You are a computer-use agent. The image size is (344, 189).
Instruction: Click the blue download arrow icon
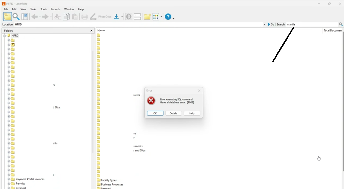click(x=117, y=17)
